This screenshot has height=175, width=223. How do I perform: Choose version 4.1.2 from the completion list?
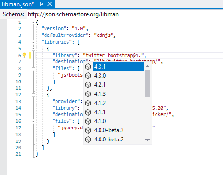tap(118, 103)
